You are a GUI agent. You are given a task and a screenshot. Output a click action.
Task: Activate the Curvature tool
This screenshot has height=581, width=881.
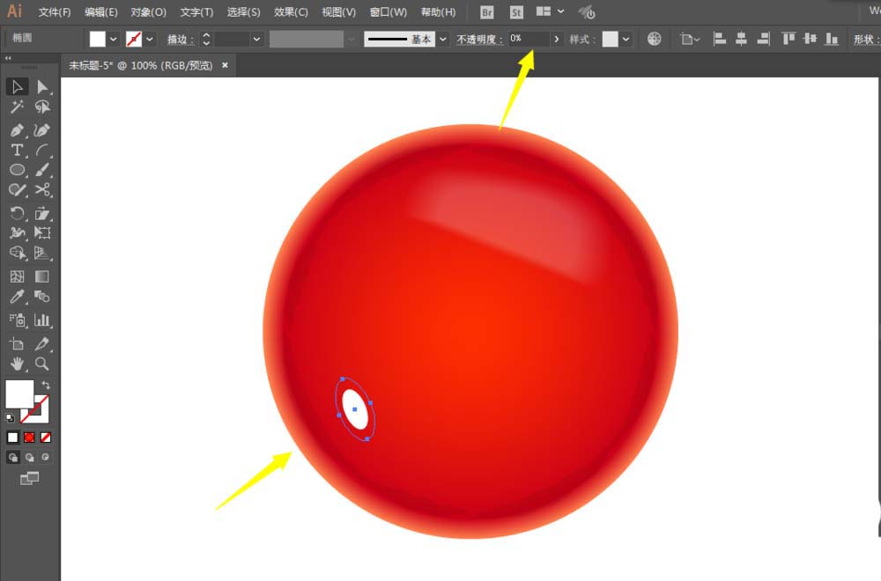(42, 130)
